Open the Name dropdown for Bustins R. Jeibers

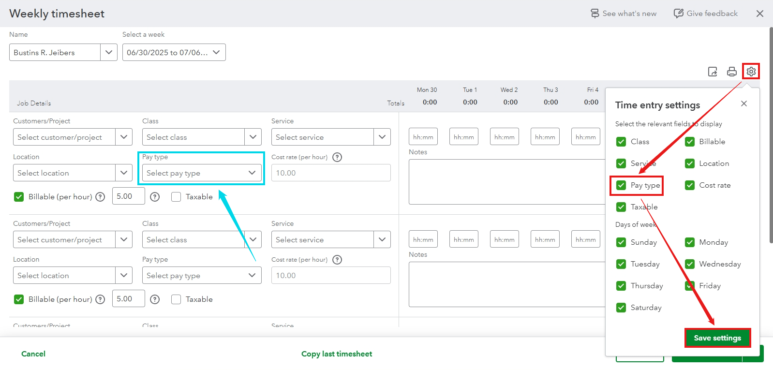109,52
